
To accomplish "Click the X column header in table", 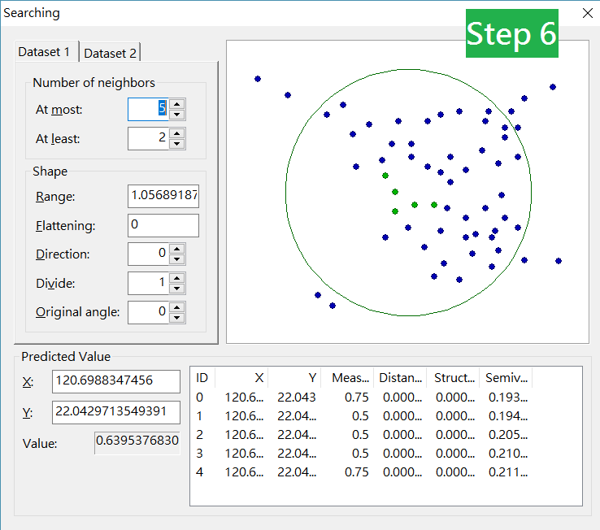I will 241,378.
